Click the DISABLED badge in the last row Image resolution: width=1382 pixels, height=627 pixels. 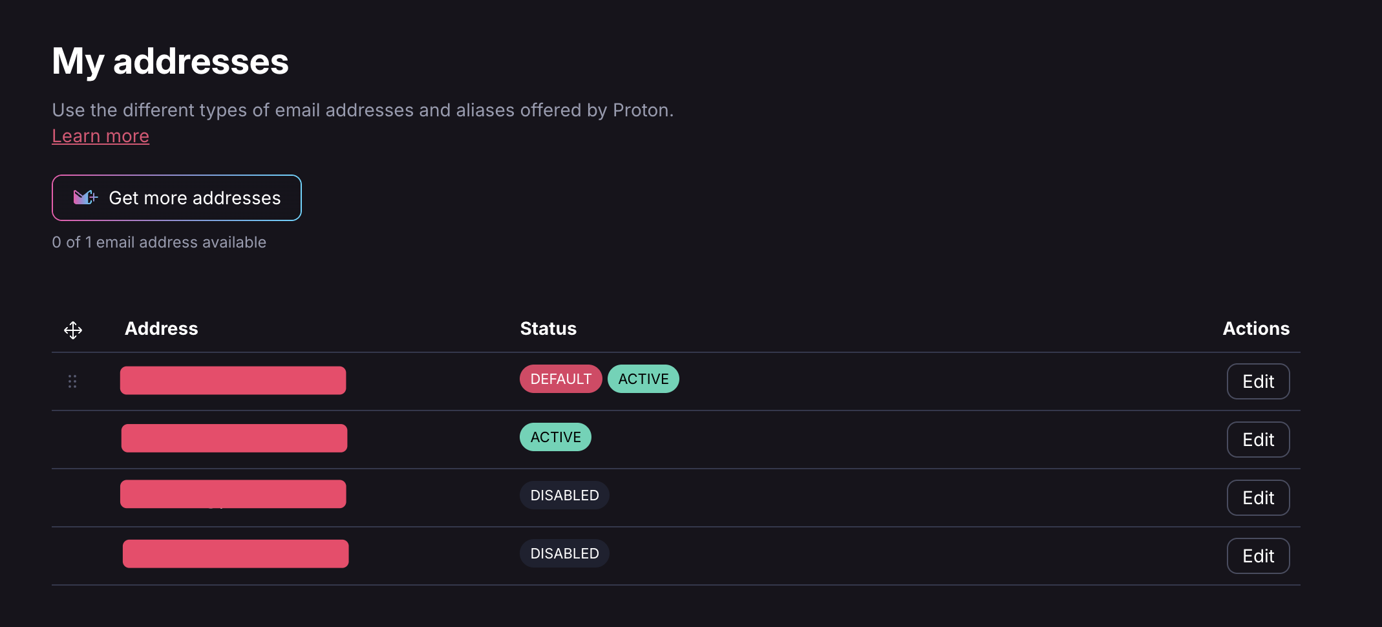[x=564, y=553]
